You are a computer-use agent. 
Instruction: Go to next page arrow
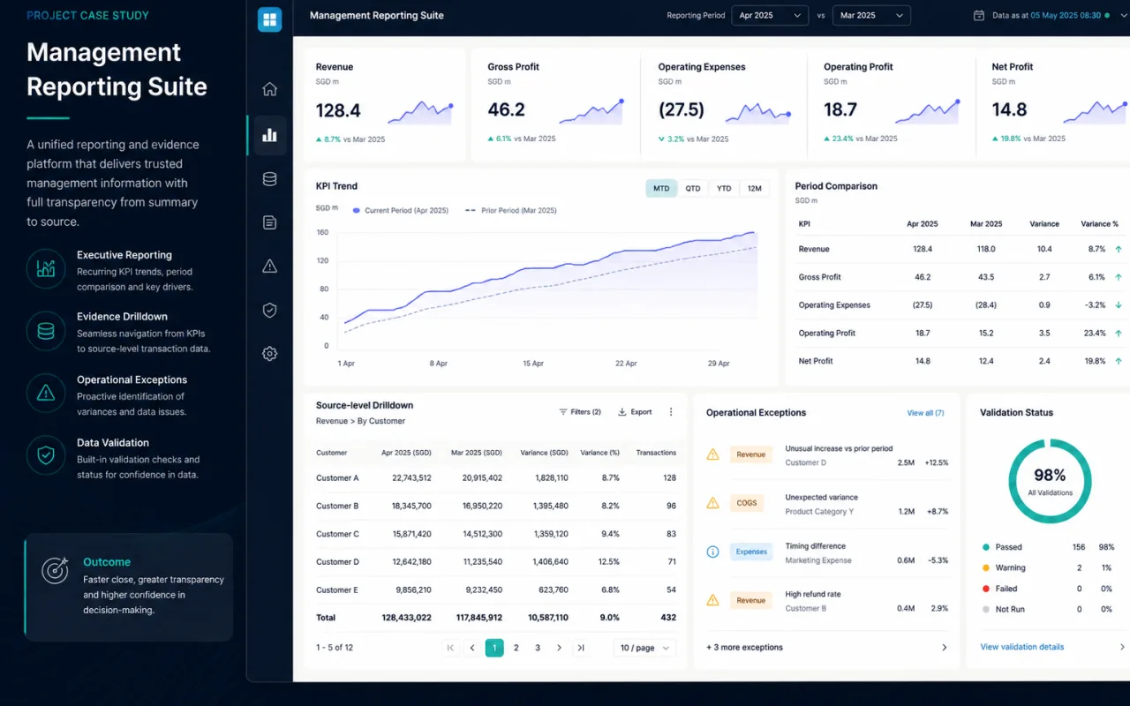pos(559,648)
